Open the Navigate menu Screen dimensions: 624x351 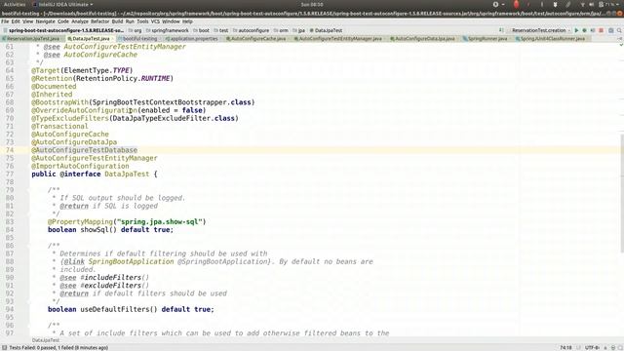[46, 21]
